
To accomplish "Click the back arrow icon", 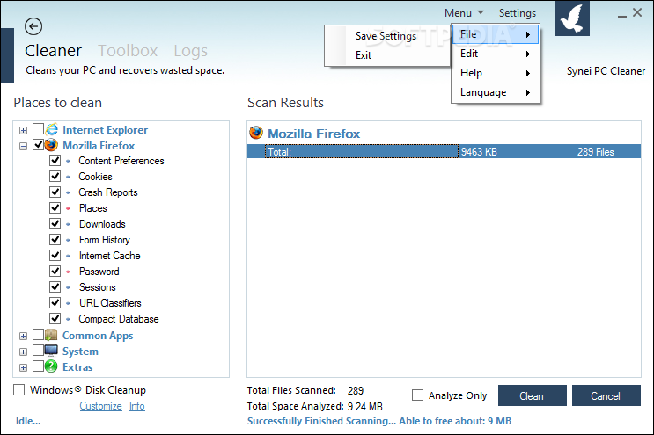I will tap(33, 26).
